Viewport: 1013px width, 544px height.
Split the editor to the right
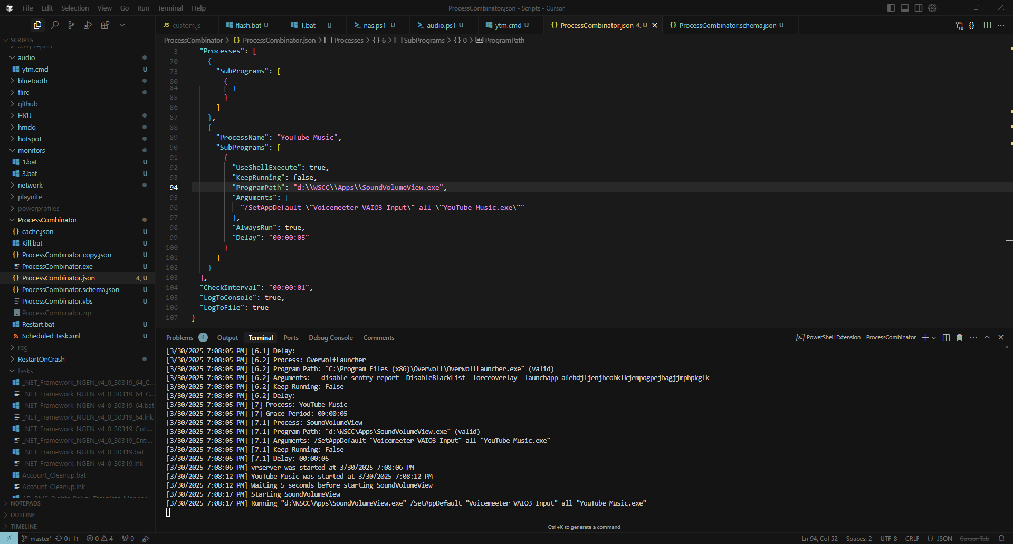click(987, 25)
